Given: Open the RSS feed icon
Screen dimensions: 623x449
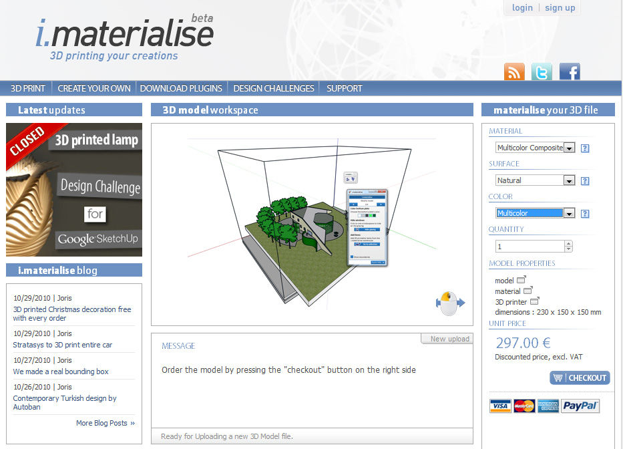Looking at the screenshot, I should click(x=514, y=71).
